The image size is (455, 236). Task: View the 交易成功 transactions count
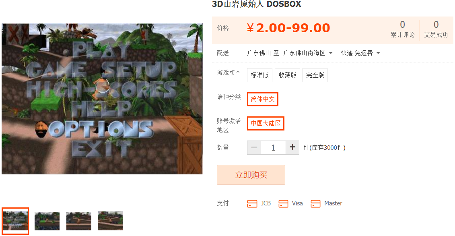pyautogui.click(x=436, y=29)
